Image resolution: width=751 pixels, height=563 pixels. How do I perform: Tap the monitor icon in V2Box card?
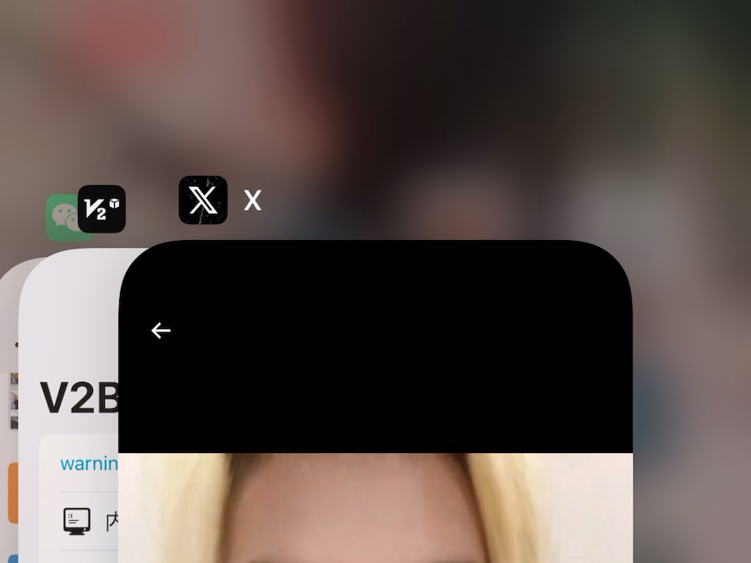click(77, 521)
